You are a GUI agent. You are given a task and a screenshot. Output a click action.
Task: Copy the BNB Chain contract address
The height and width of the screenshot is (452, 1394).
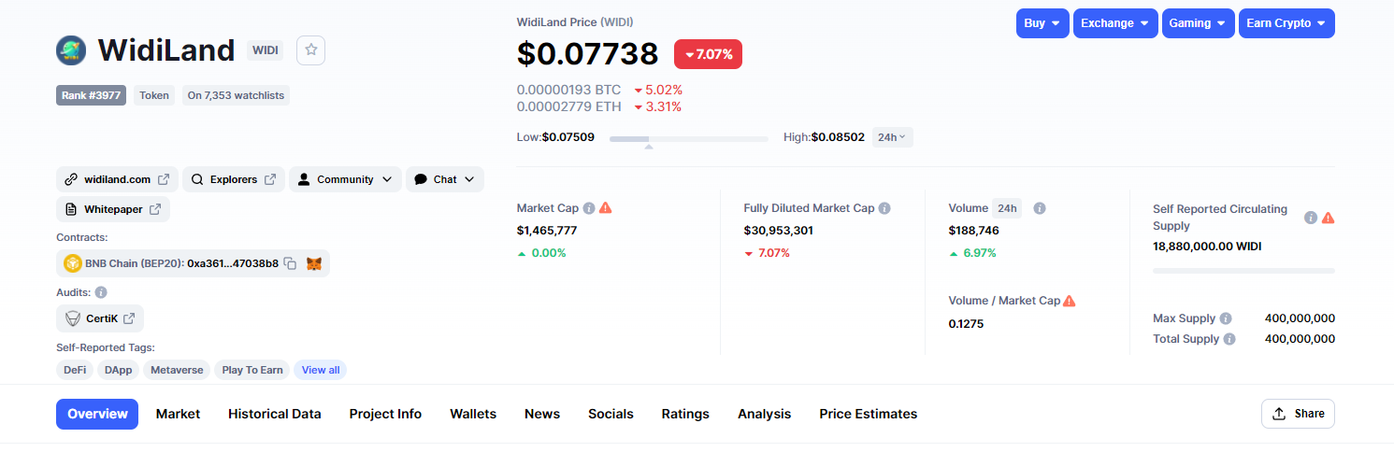290,264
